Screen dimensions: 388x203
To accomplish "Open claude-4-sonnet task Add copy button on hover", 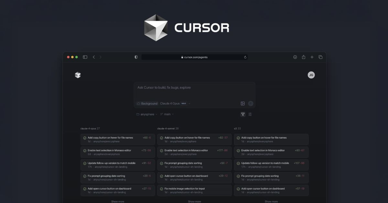I will coord(194,140).
